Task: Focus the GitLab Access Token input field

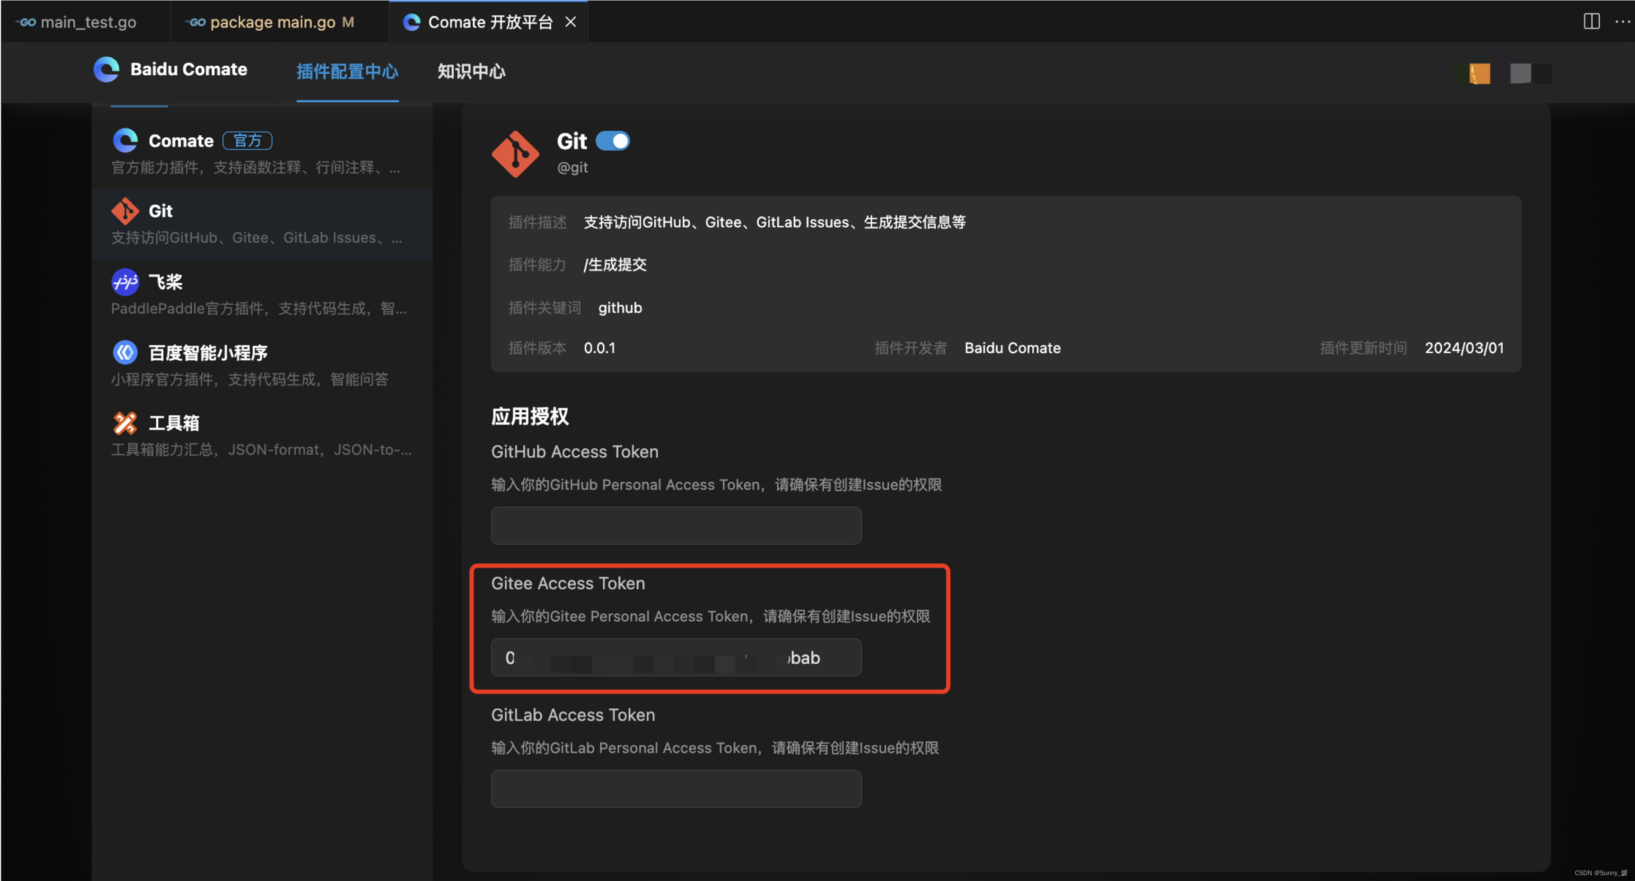Action: 676,789
